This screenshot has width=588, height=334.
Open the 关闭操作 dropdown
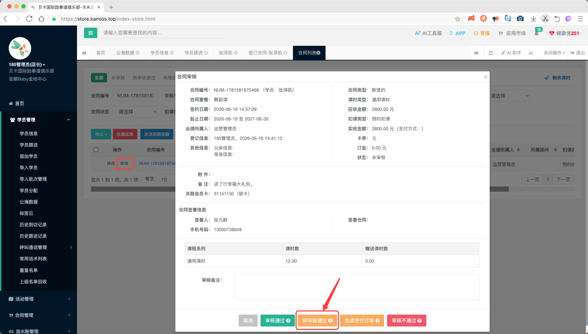pos(554,53)
